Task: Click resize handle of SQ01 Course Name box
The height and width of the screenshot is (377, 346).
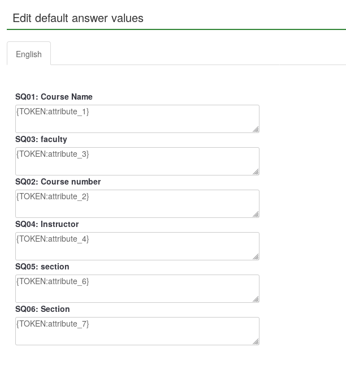Action: coord(256,129)
